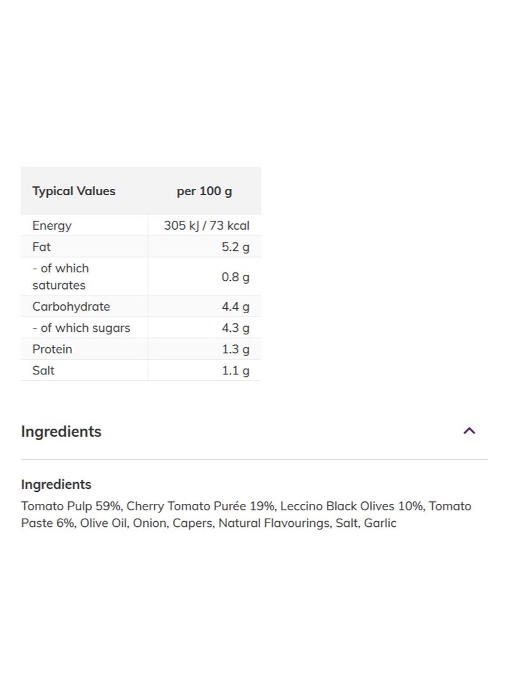Click the large Ingredients accordion heading
The height and width of the screenshot is (696, 510).
61,432
